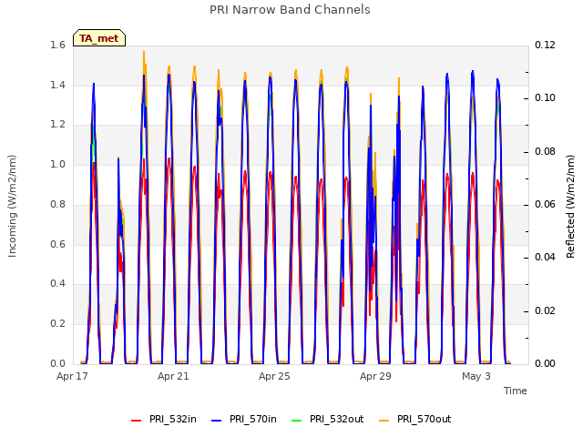Click the Apr 17 x-axis tick label
The width and height of the screenshot is (583, 437).
[72, 376]
